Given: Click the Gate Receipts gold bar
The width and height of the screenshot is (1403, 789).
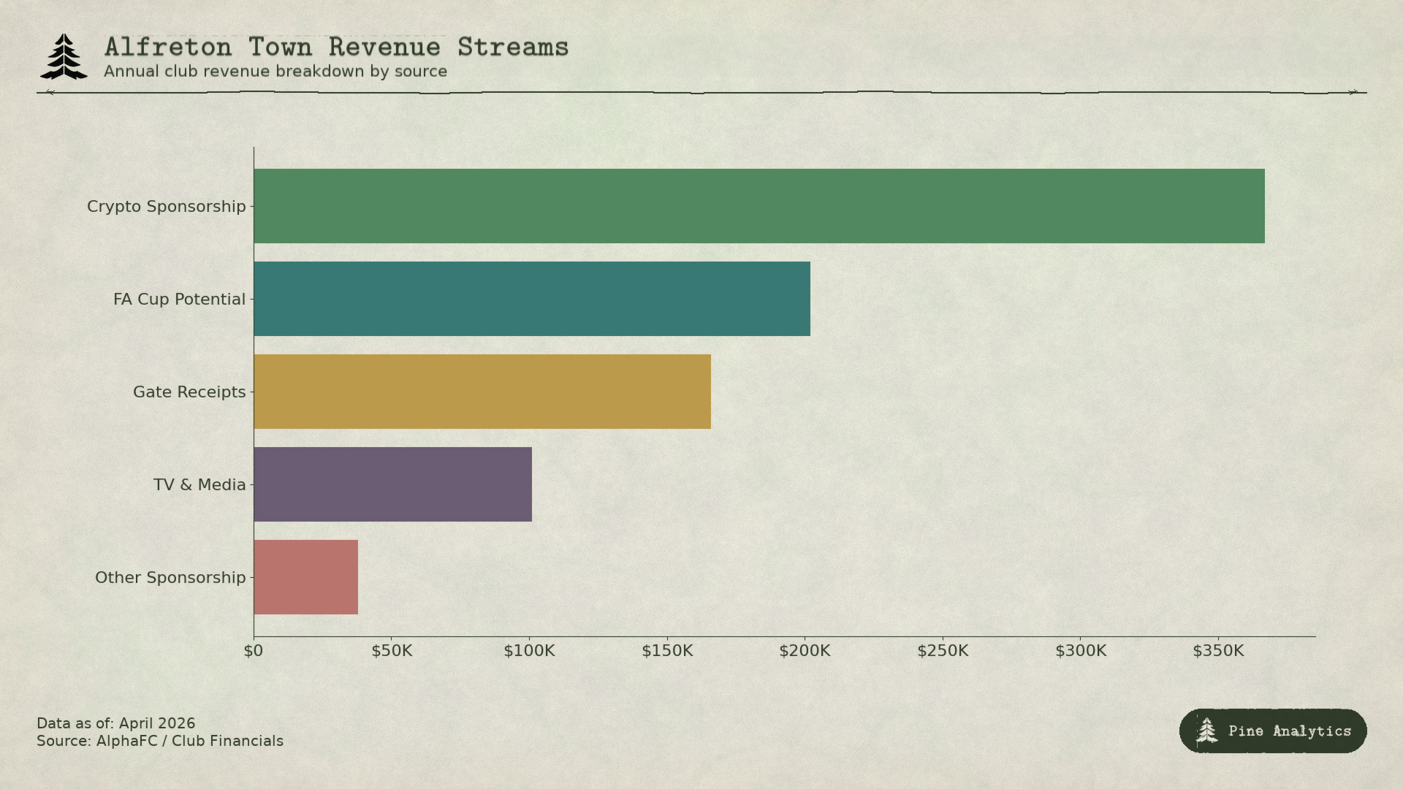Looking at the screenshot, I should coord(482,392).
